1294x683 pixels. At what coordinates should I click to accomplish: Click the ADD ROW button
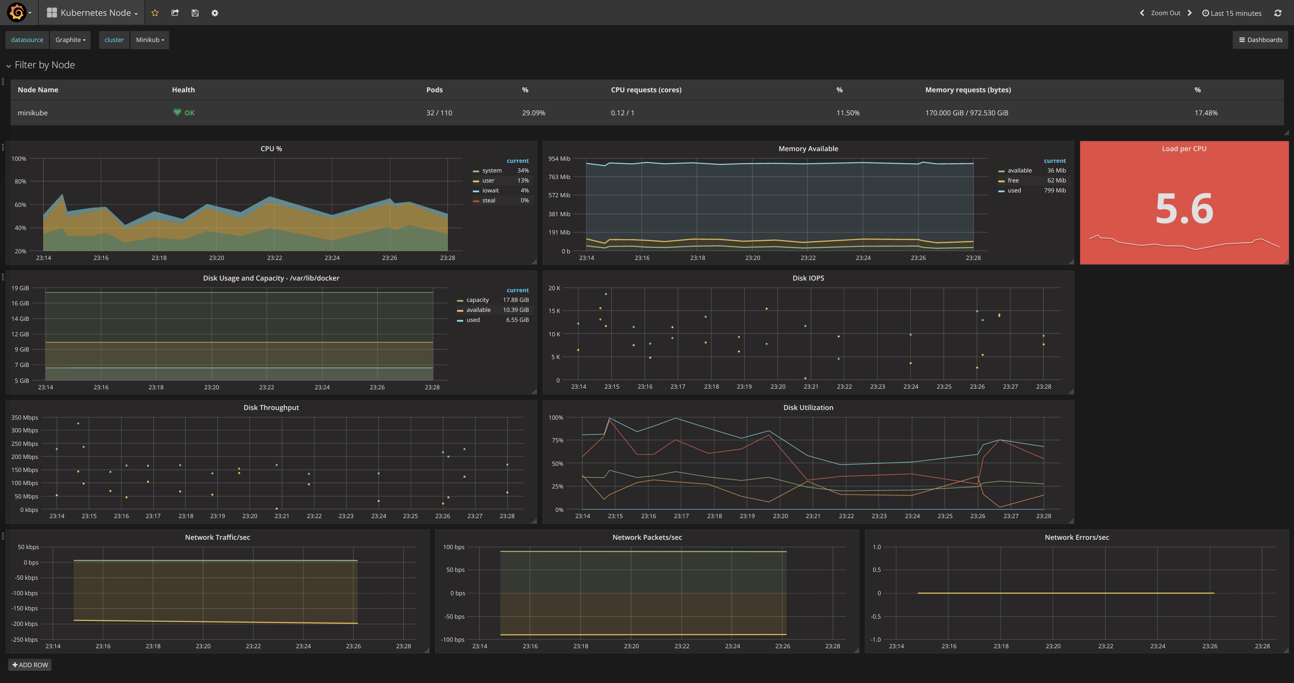30,665
